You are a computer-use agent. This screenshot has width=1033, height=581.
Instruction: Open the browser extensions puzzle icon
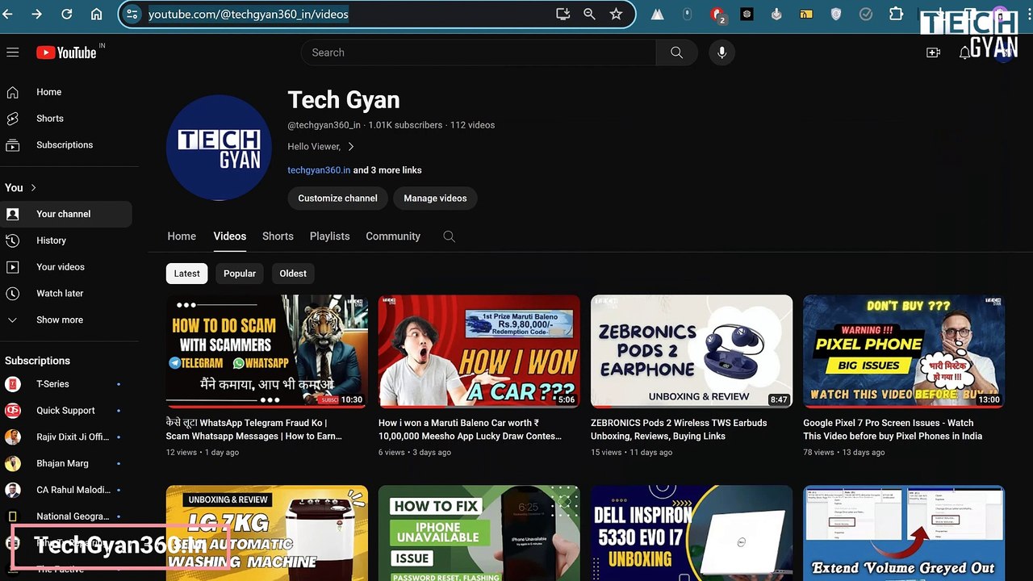(x=896, y=14)
